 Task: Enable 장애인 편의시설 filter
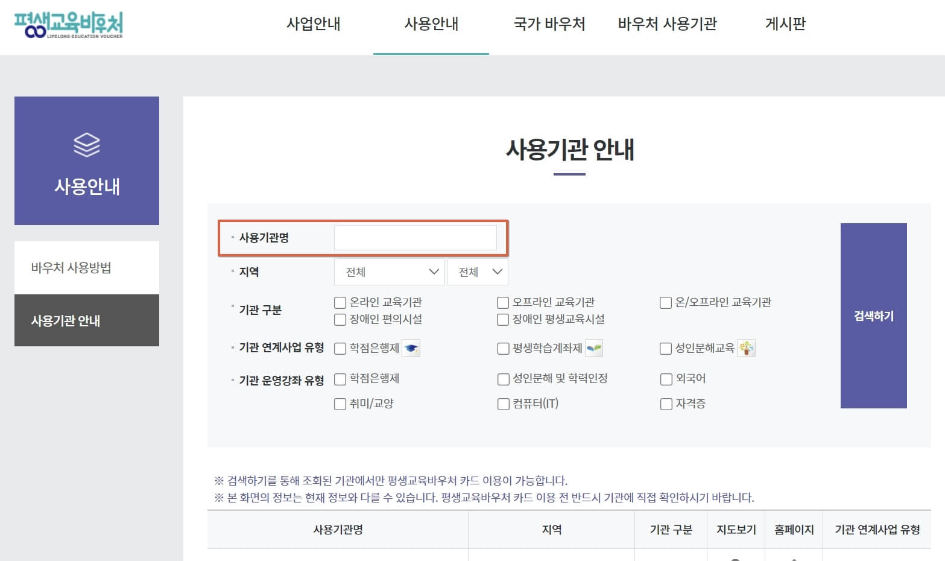pos(340,320)
